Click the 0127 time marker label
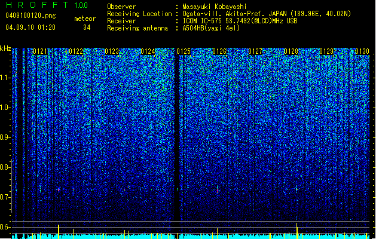The image size is (376, 239). point(255,51)
